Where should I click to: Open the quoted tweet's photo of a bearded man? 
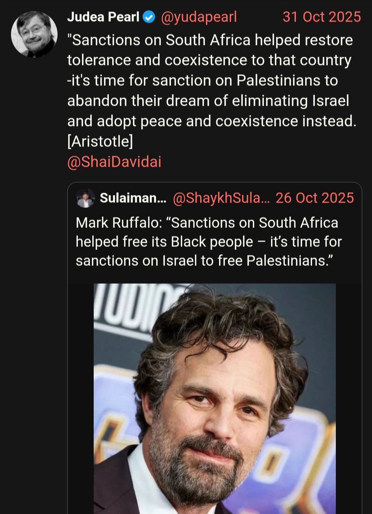coord(215,398)
